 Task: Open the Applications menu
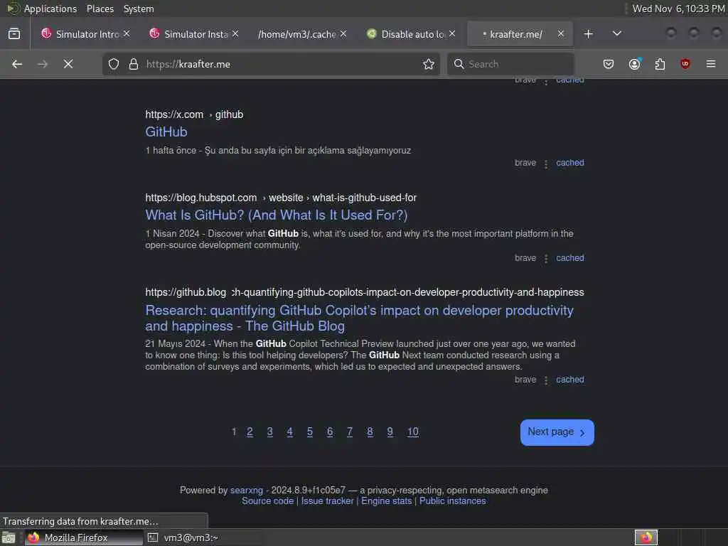click(x=50, y=9)
